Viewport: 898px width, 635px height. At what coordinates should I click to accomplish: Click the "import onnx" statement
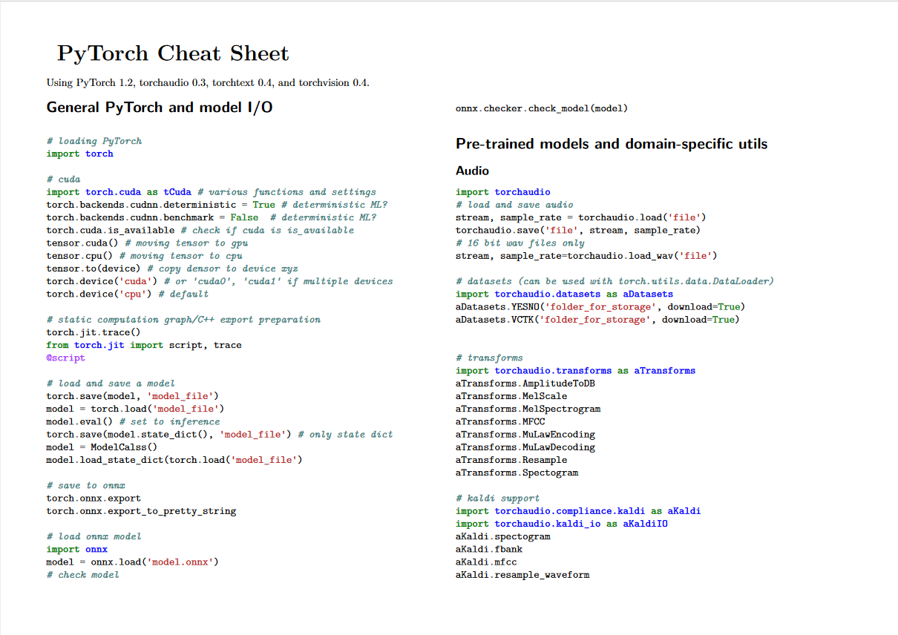tap(76, 550)
